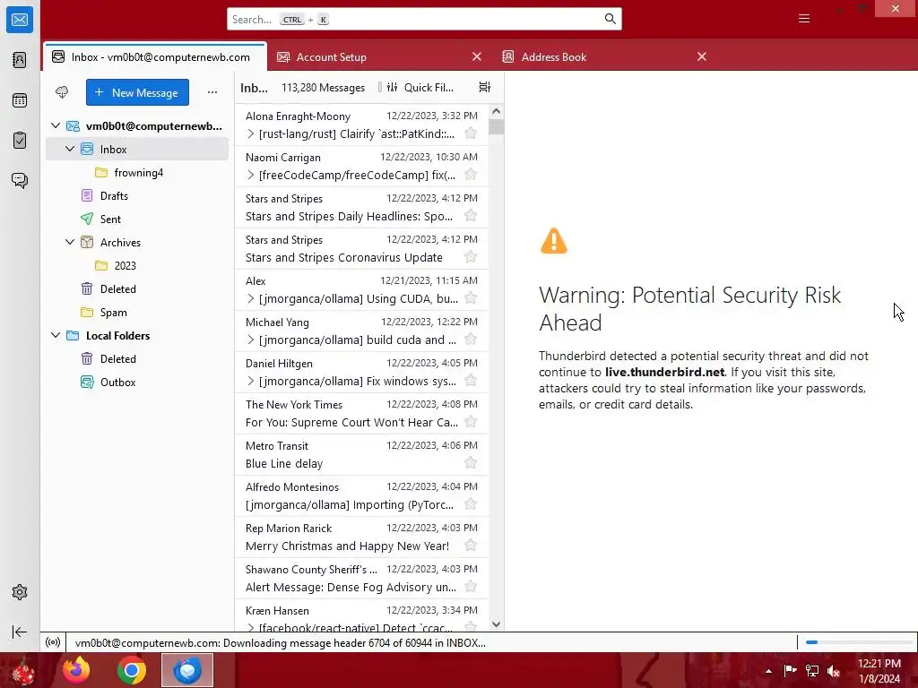This screenshot has height=688, width=918.
Task: Toggle the Quick Filter button
Action: pyautogui.click(x=420, y=87)
